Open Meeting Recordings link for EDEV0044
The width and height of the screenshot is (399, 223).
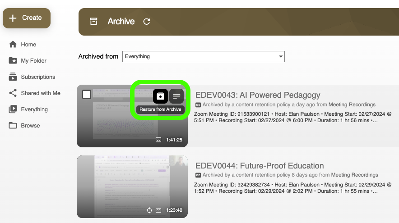354,175
